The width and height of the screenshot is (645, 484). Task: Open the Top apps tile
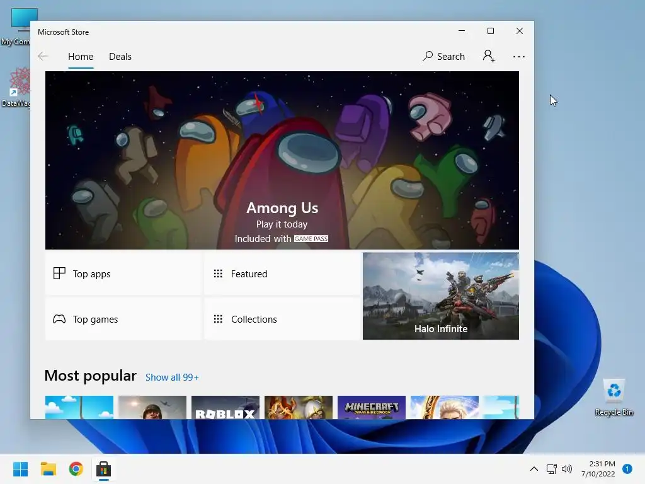pyautogui.click(x=123, y=274)
